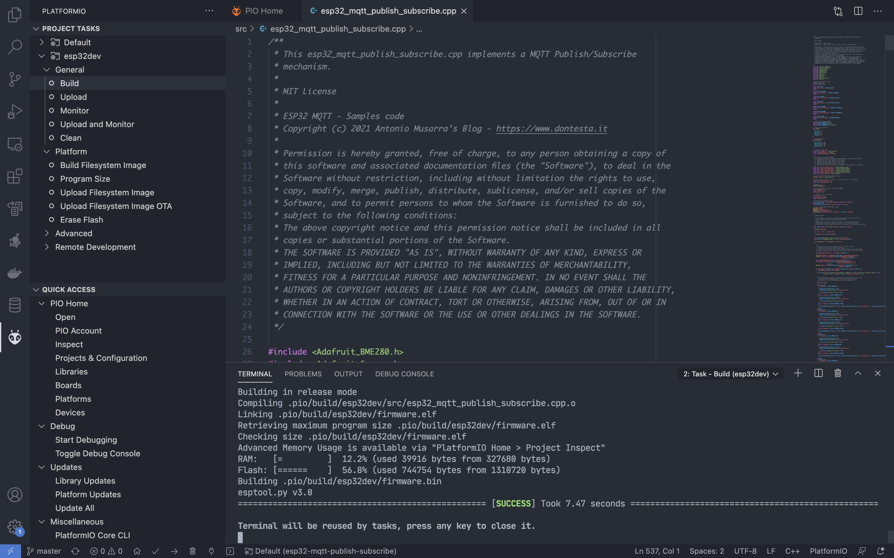Run the Upload and Monitor task

tap(128, 124)
